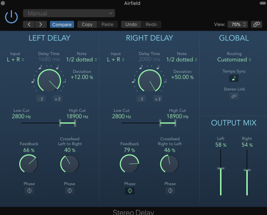Viewport: 267px width, 215px height.
Task: Click the Airfield window title
Action: point(132,3)
